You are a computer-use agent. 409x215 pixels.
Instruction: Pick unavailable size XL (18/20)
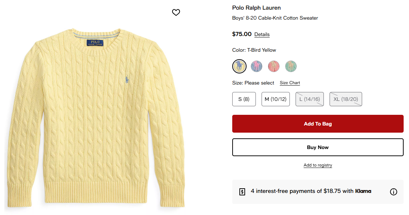click(x=346, y=99)
